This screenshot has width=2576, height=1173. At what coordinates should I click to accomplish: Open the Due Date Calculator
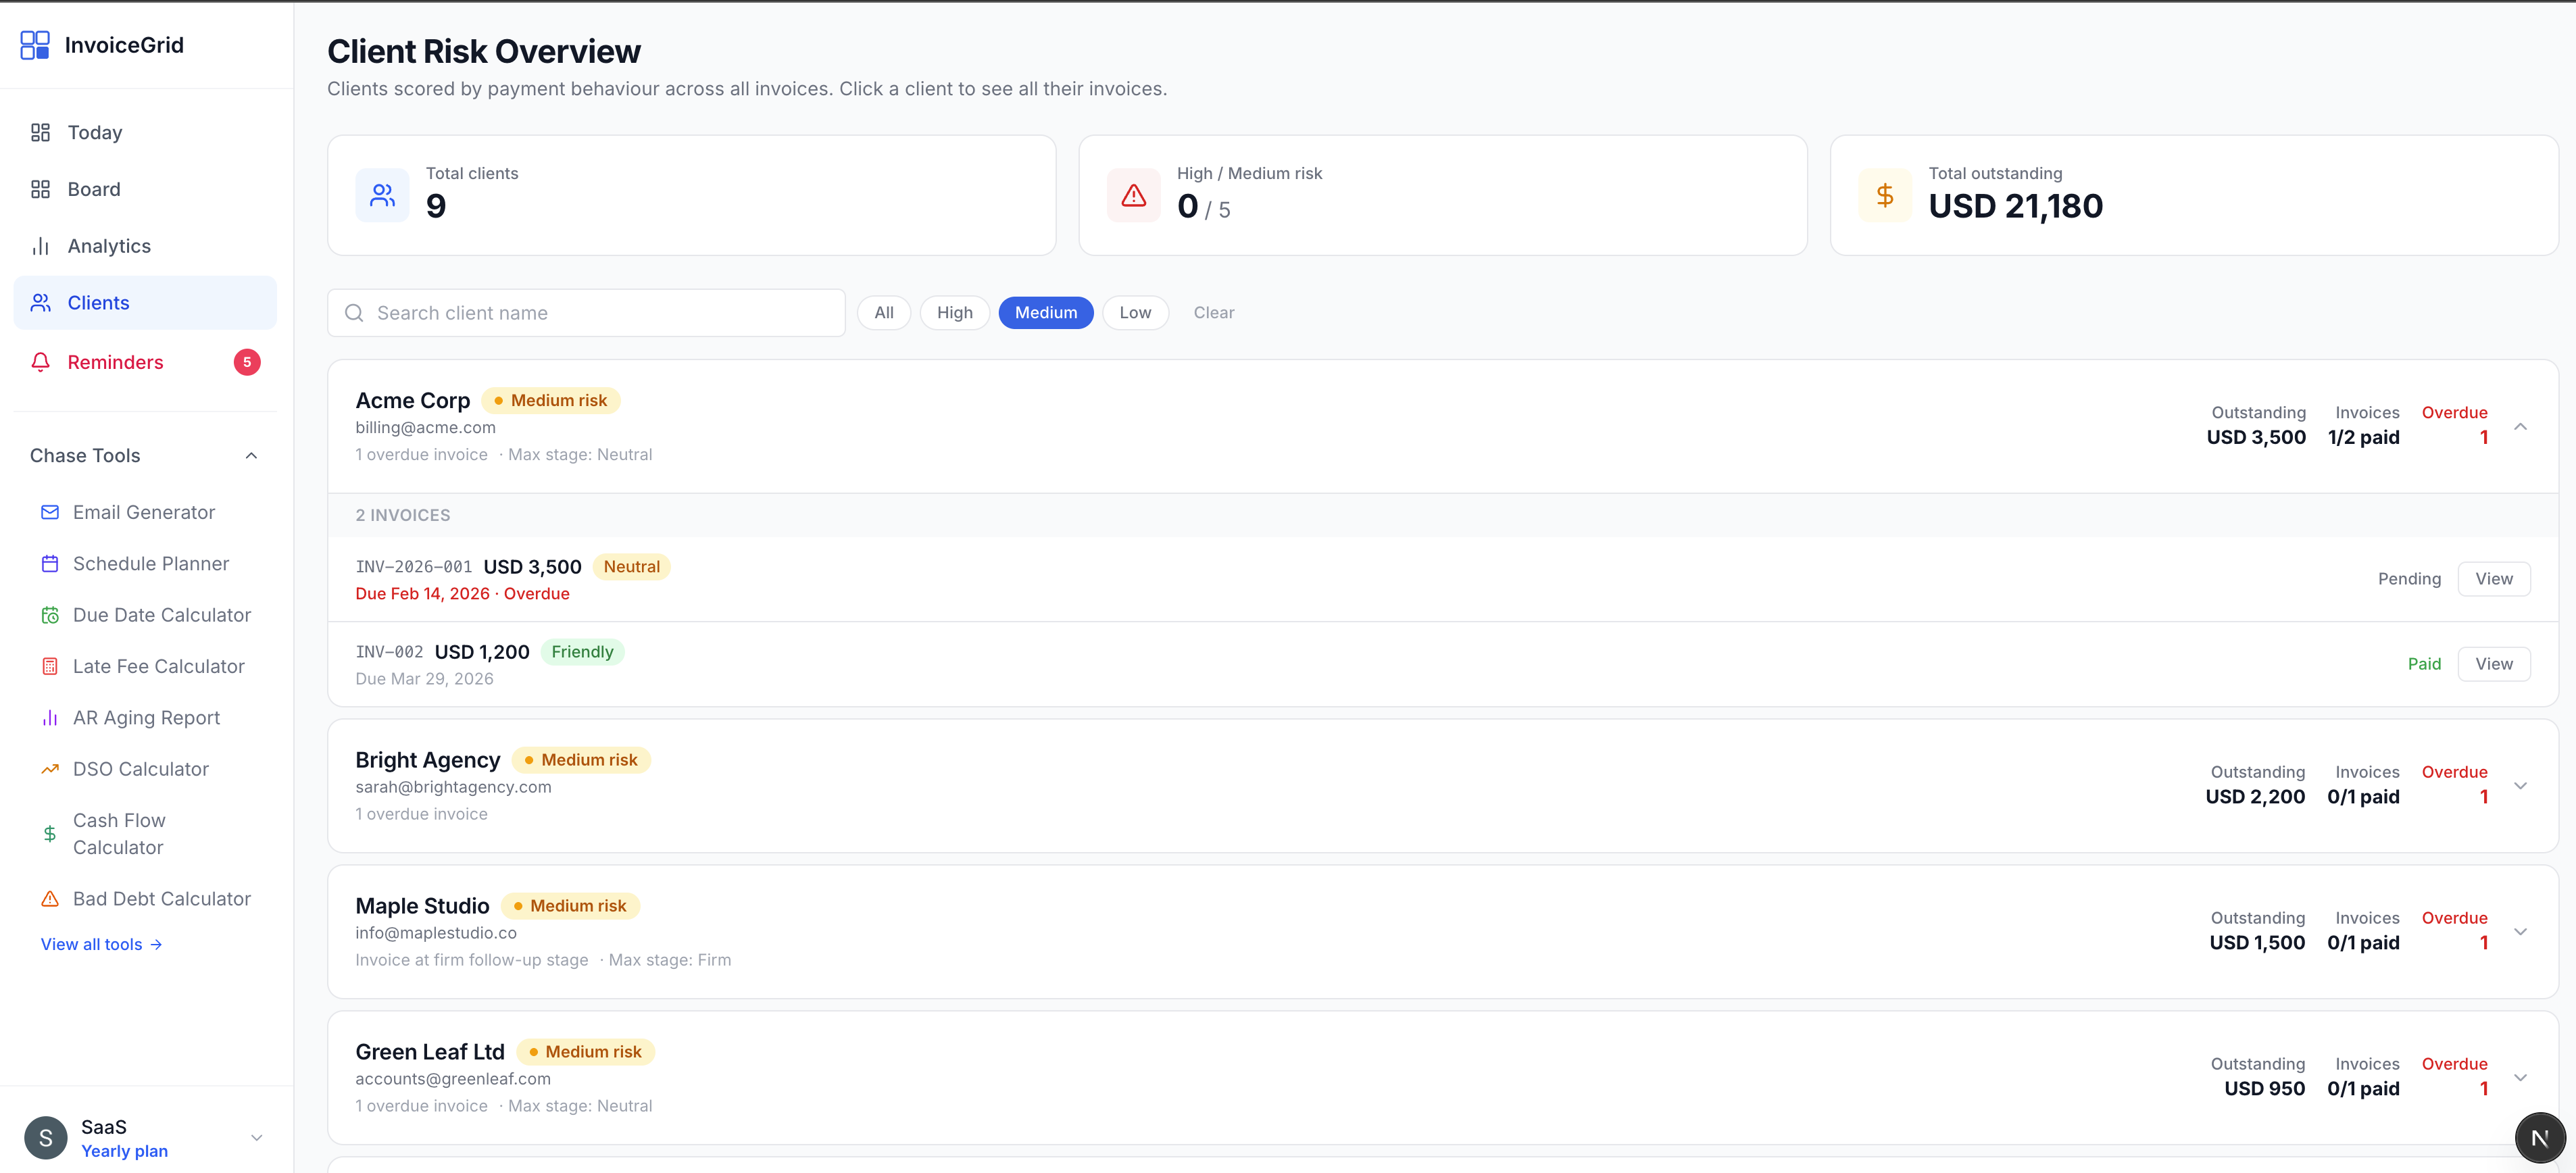point(161,614)
